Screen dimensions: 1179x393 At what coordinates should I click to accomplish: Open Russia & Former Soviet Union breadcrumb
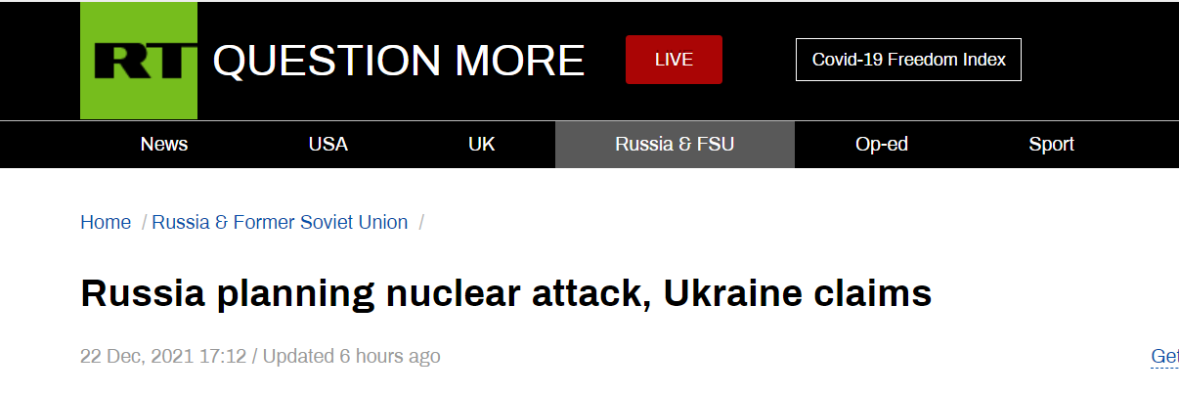point(280,222)
